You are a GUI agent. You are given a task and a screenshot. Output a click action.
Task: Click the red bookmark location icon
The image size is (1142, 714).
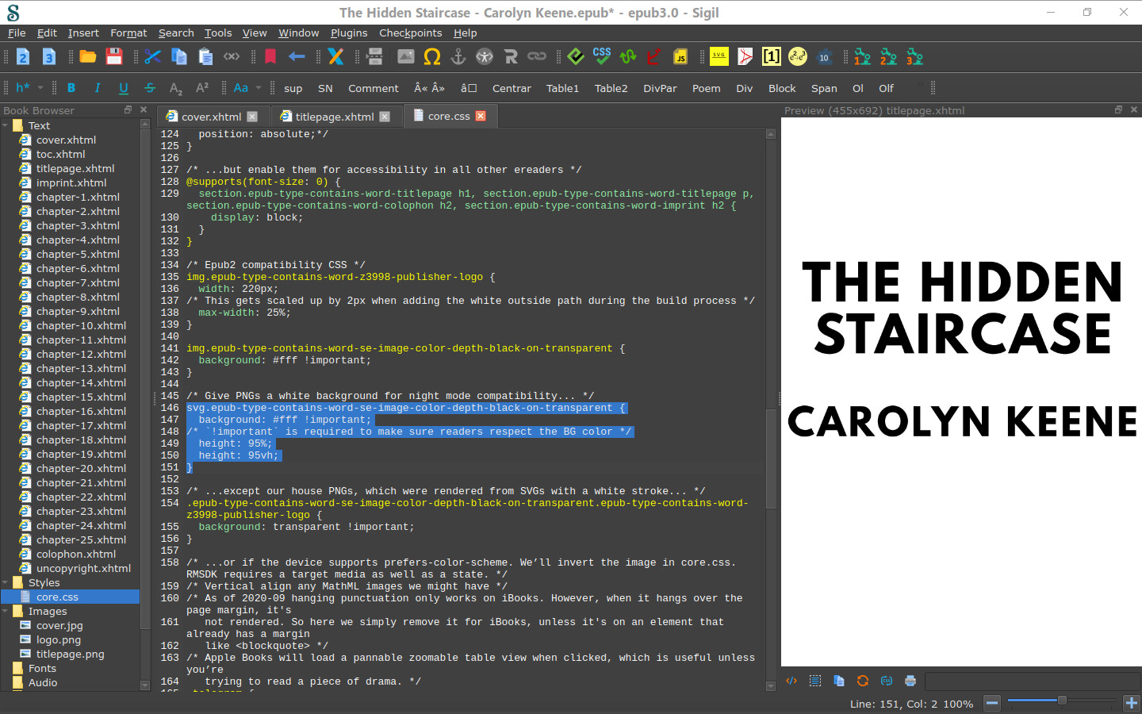pos(270,57)
